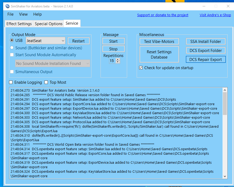Image resolution: width=234 pixels, height=187 pixels.
Task: Turn on Enable Logging checkbox
Action: pos(11,82)
